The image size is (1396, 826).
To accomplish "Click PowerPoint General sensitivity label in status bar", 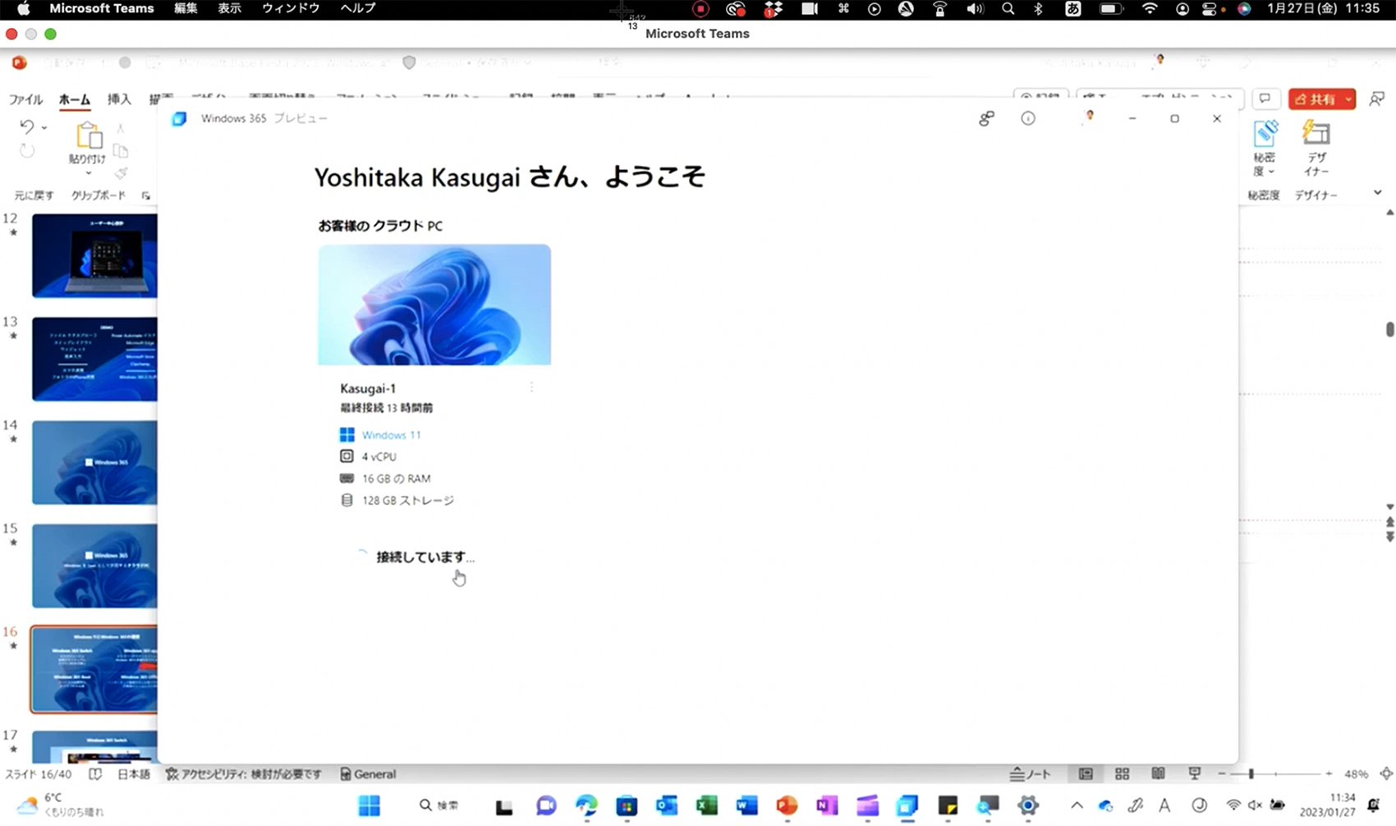I will click(368, 773).
